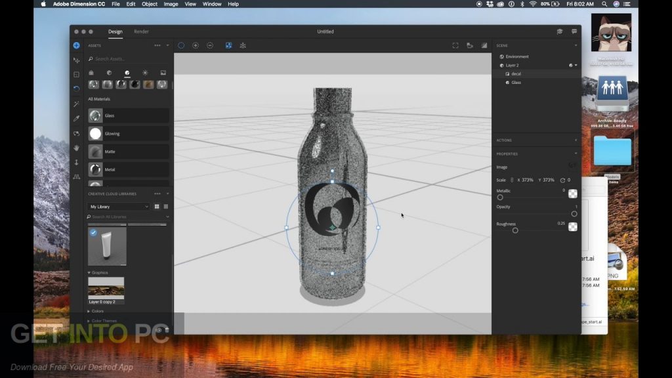The height and width of the screenshot is (378, 672).
Task: Click the Metallic slider handle
Action: point(500,198)
